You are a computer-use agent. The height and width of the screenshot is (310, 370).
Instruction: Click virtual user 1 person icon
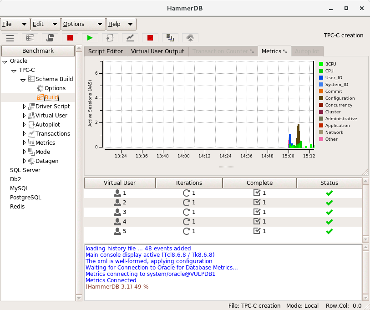117,193
